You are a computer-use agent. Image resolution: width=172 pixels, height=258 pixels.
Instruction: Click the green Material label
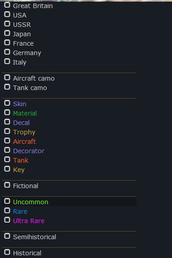point(25,113)
